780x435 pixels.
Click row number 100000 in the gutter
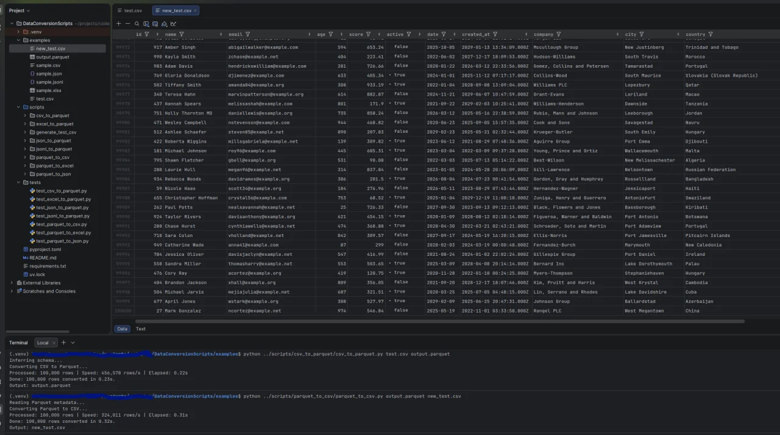pyautogui.click(x=122, y=311)
